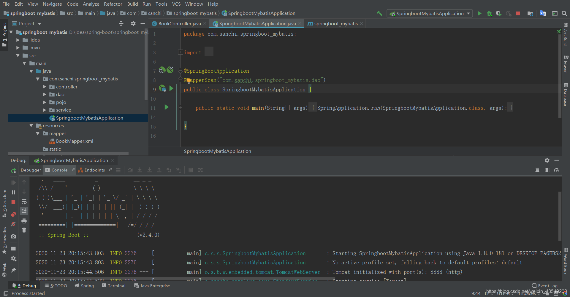Switch to BookController.java editor tab
The image size is (570, 297).
pos(179,23)
